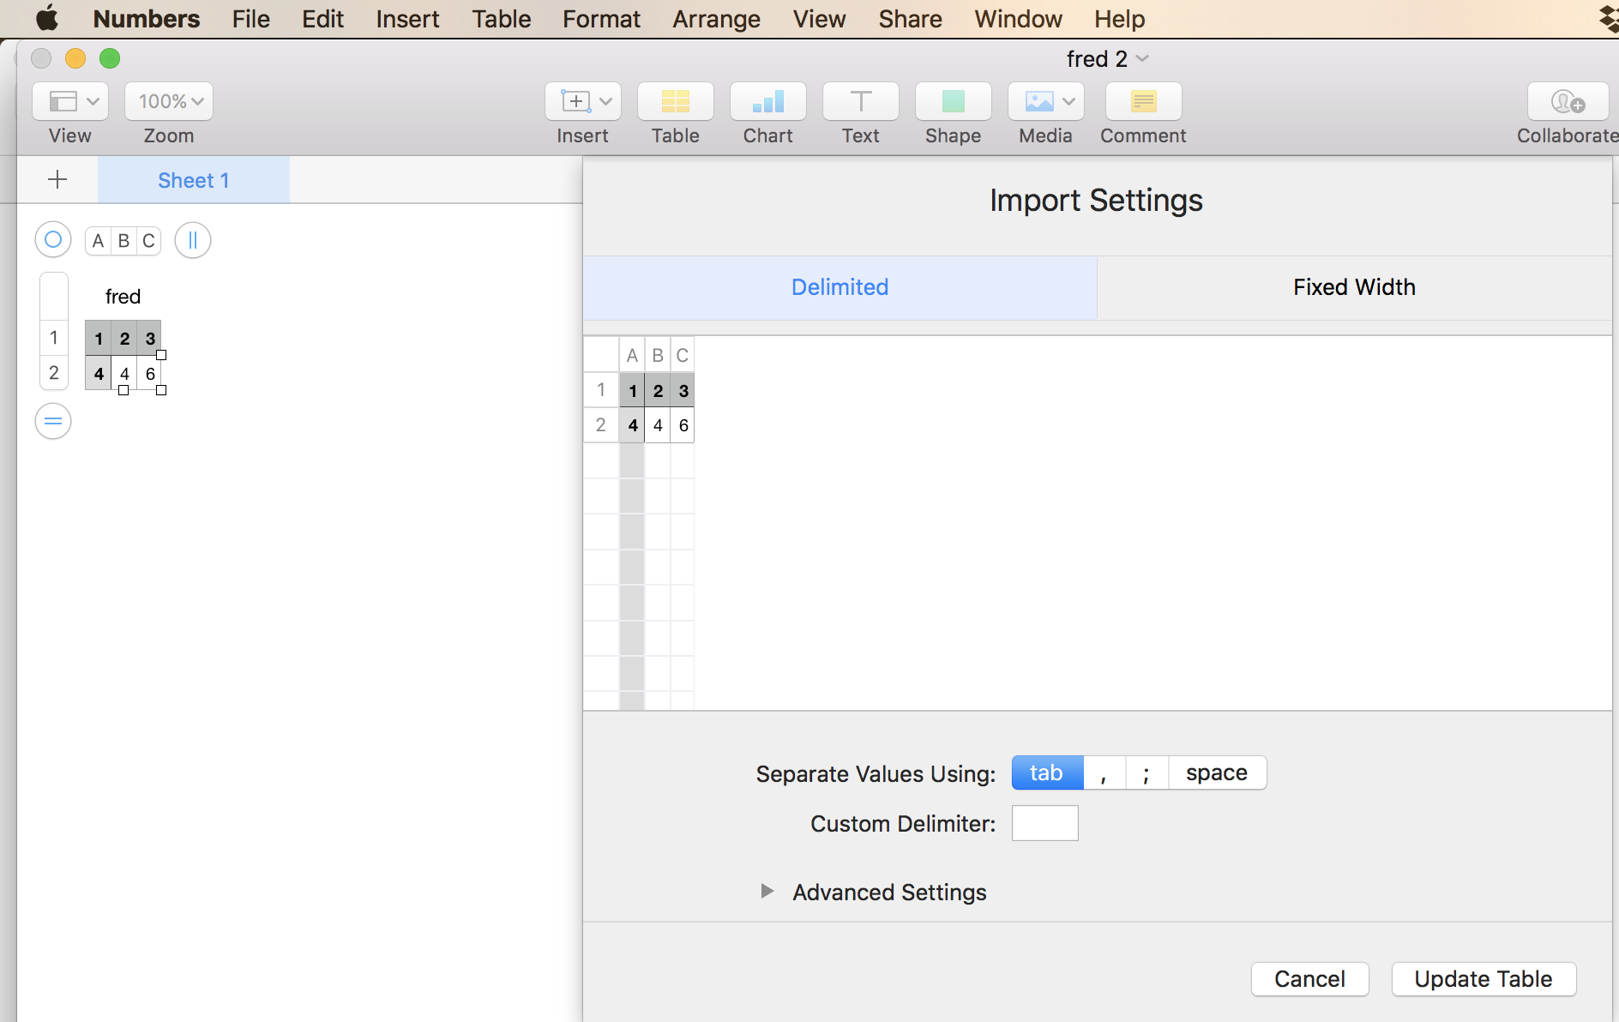Select semicolon as the value separator

1147,773
